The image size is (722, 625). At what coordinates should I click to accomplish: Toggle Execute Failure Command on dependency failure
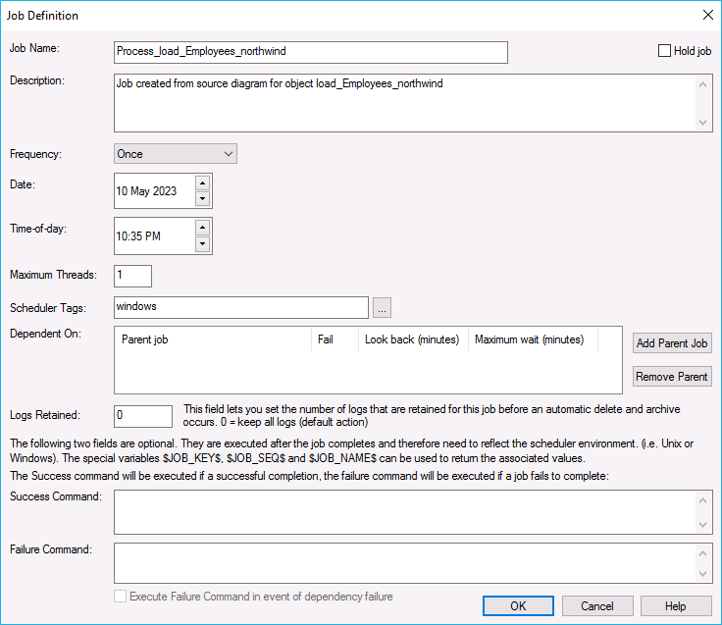(x=121, y=597)
